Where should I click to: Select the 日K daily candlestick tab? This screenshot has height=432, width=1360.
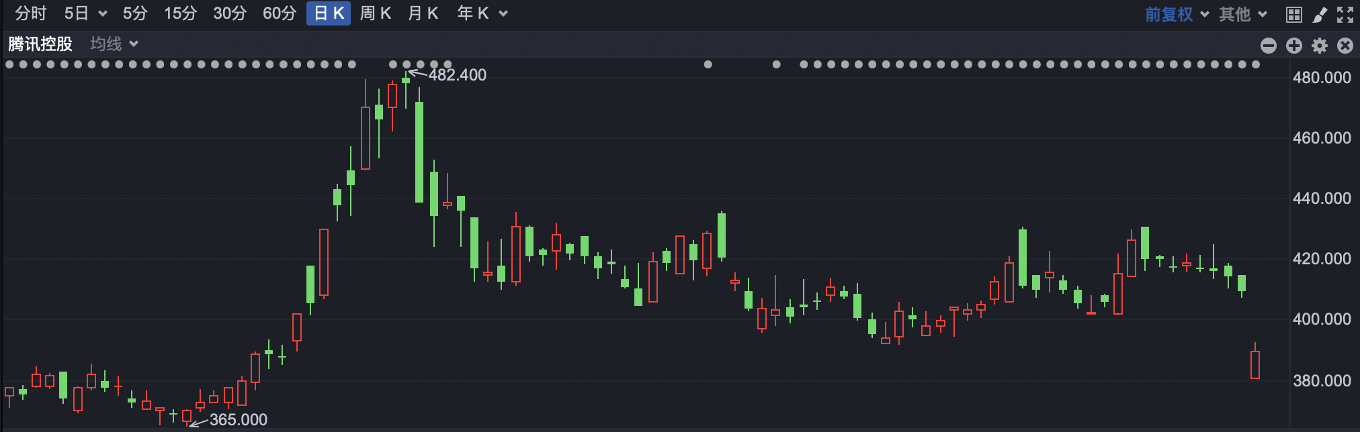[329, 13]
